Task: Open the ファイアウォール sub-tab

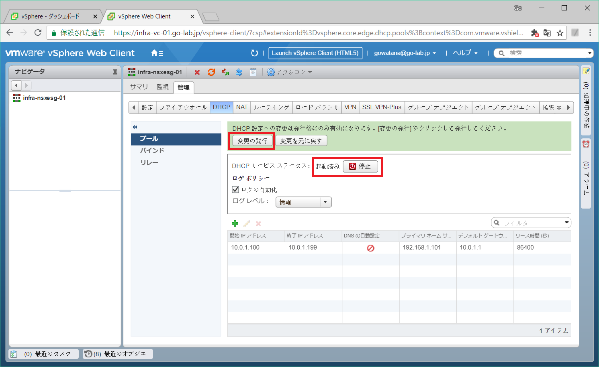Action: click(x=183, y=107)
